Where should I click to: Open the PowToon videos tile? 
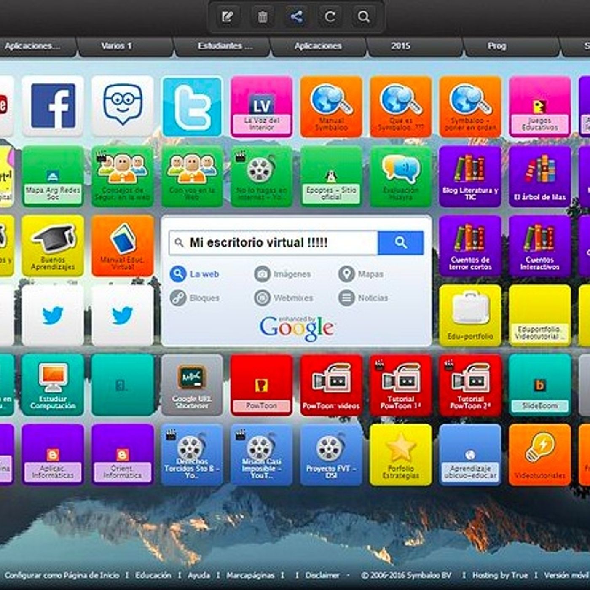[331, 385]
